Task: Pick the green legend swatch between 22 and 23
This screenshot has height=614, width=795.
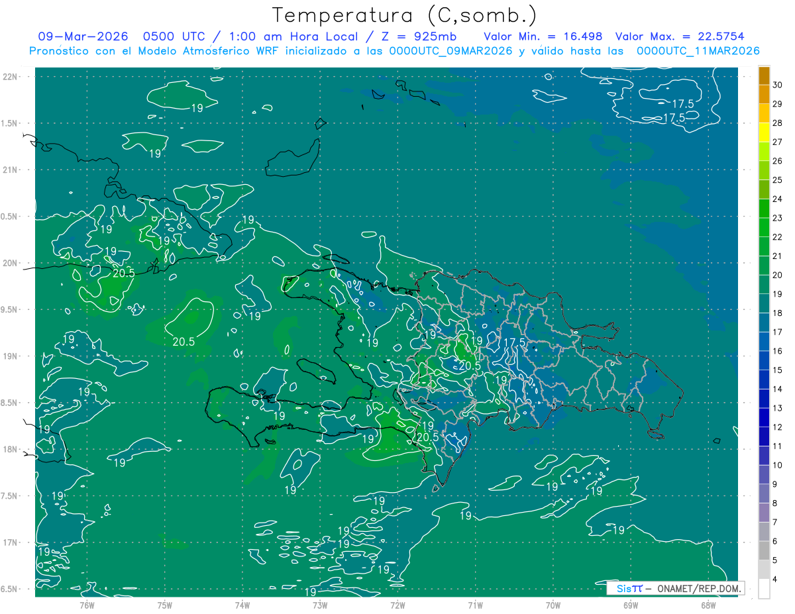Action: coord(764,227)
